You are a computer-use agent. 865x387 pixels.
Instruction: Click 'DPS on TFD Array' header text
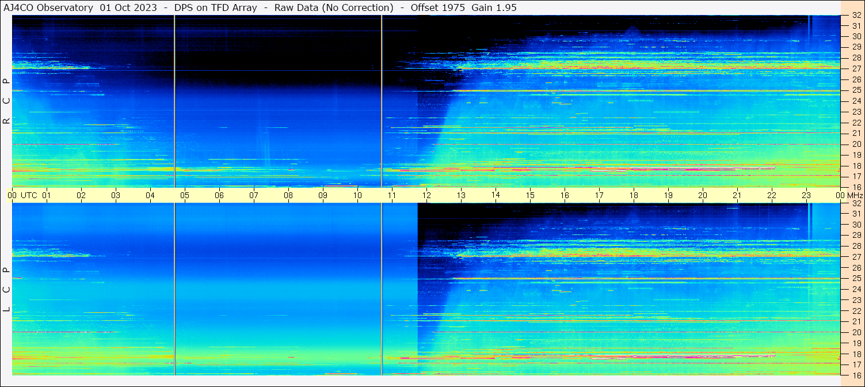(x=215, y=7)
